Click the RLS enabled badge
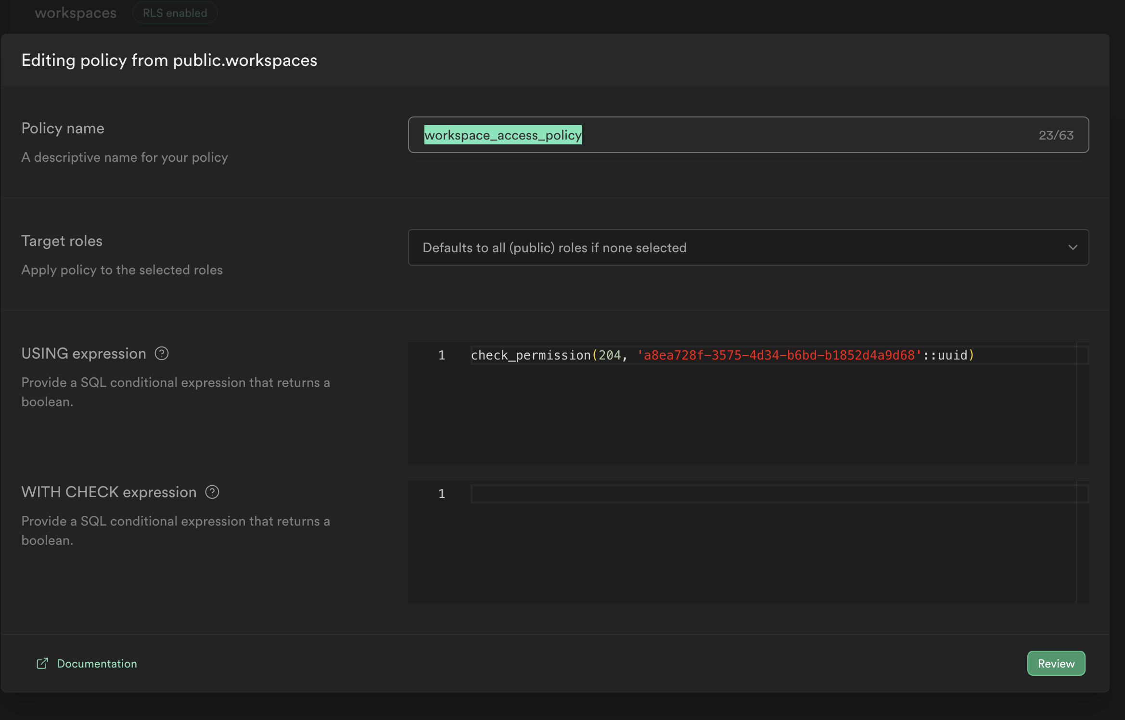Viewport: 1125px width, 720px height. (x=175, y=13)
